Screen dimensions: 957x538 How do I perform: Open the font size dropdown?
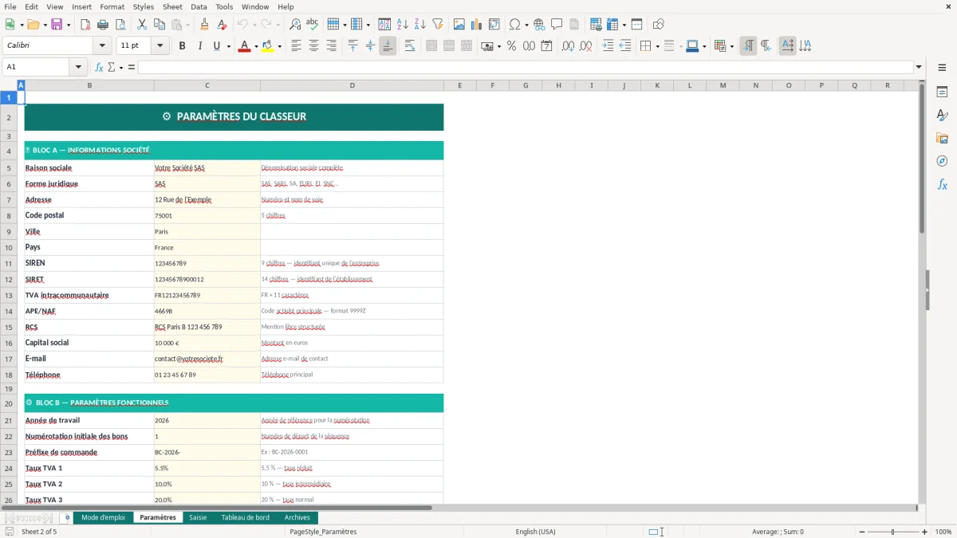click(x=159, y=46)
